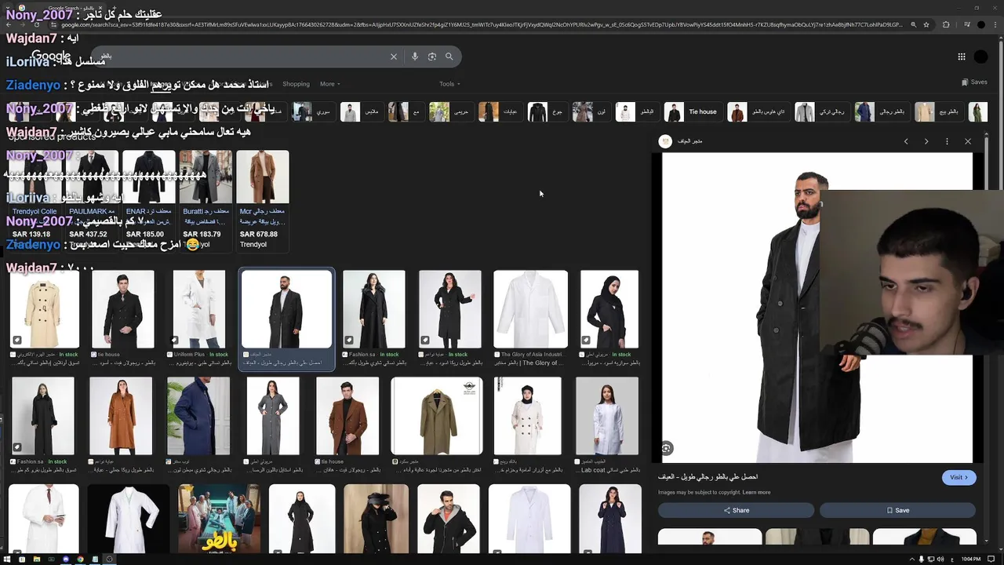Open sponsored product priced SAR 185.00

coord(149,200)
